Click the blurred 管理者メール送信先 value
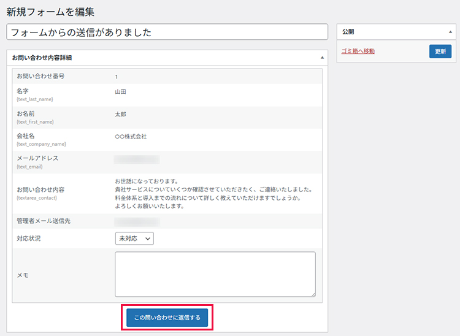This screenshot has width=460, height=336. pos(137,221)
